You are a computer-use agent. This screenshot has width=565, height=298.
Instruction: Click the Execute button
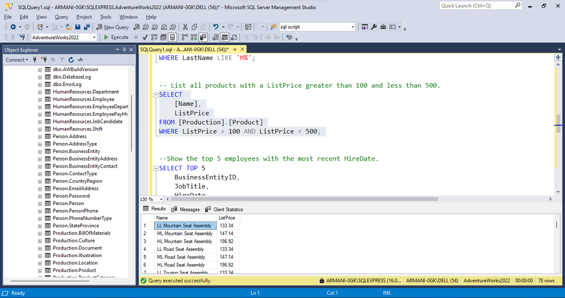coord(116,37)
